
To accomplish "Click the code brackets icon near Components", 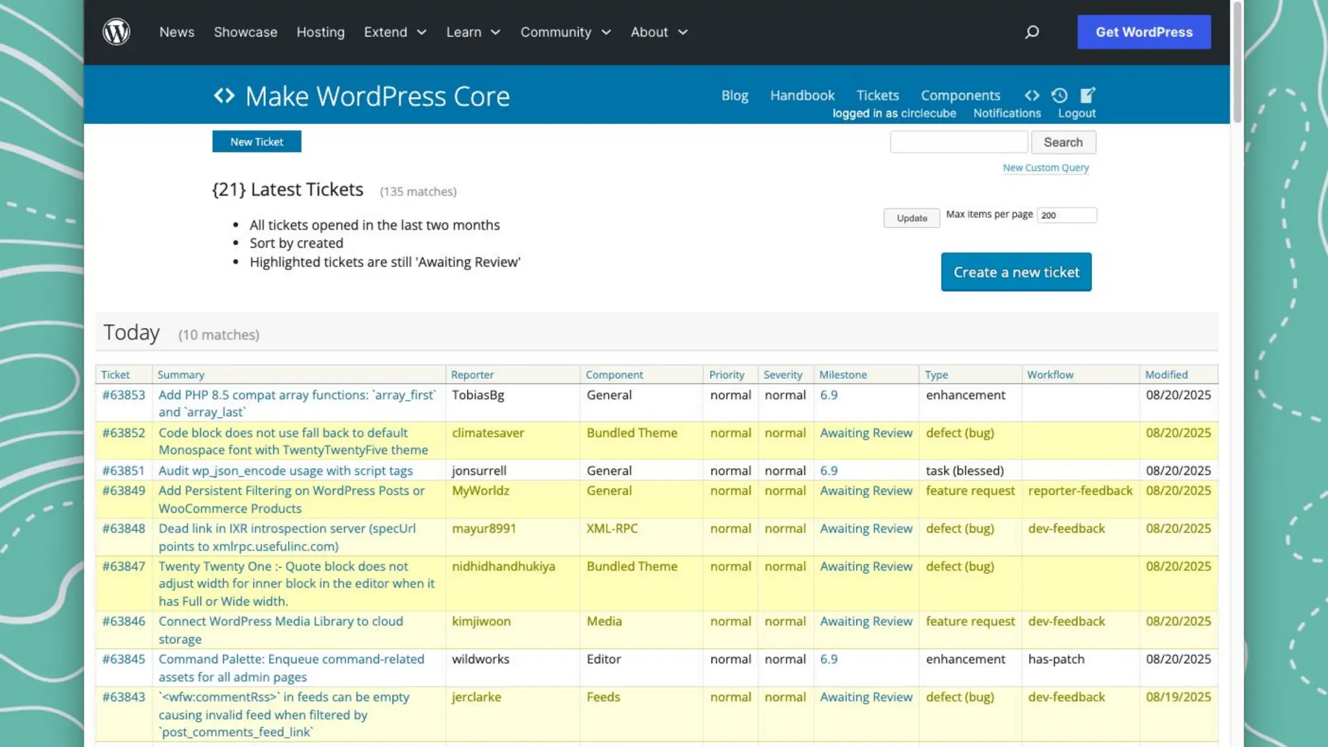I will pos(1032,95).
